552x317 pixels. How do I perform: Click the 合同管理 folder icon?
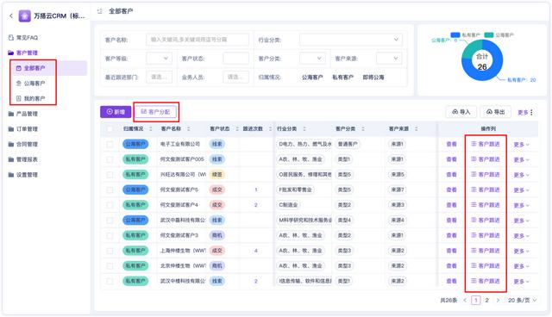tap(11, 144)
